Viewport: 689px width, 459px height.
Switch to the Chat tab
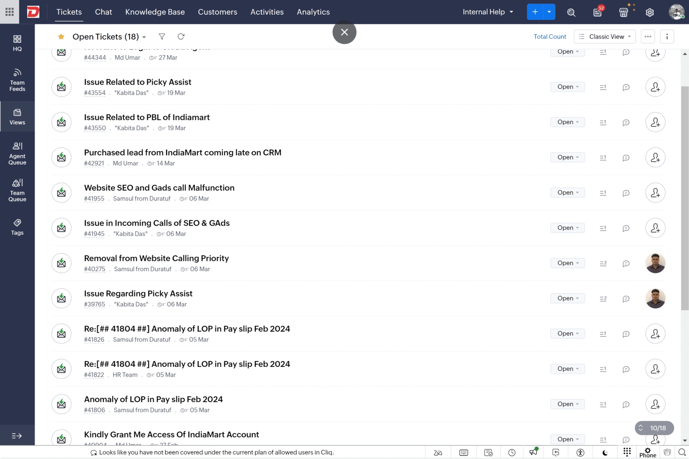(103, 12)
